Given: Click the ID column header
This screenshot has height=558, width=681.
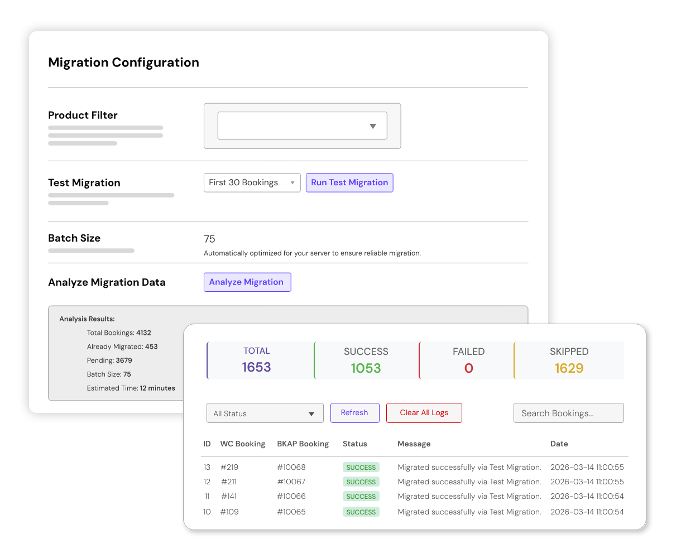Looking at the screenshot, I should pos(207,444).
